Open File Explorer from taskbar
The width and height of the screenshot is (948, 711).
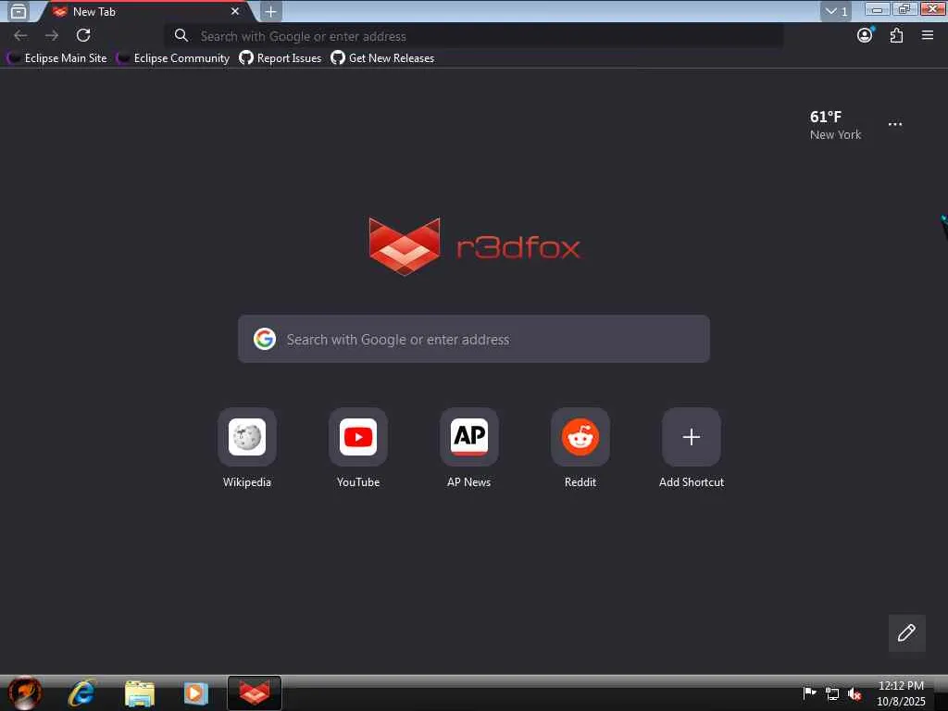pyautogui.click(x=140, y=693)
